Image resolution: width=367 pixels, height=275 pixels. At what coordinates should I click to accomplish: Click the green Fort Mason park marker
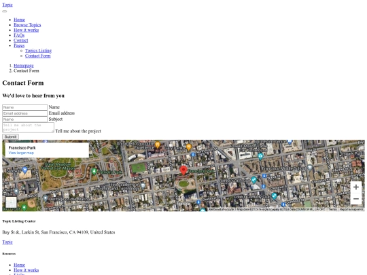94,171
